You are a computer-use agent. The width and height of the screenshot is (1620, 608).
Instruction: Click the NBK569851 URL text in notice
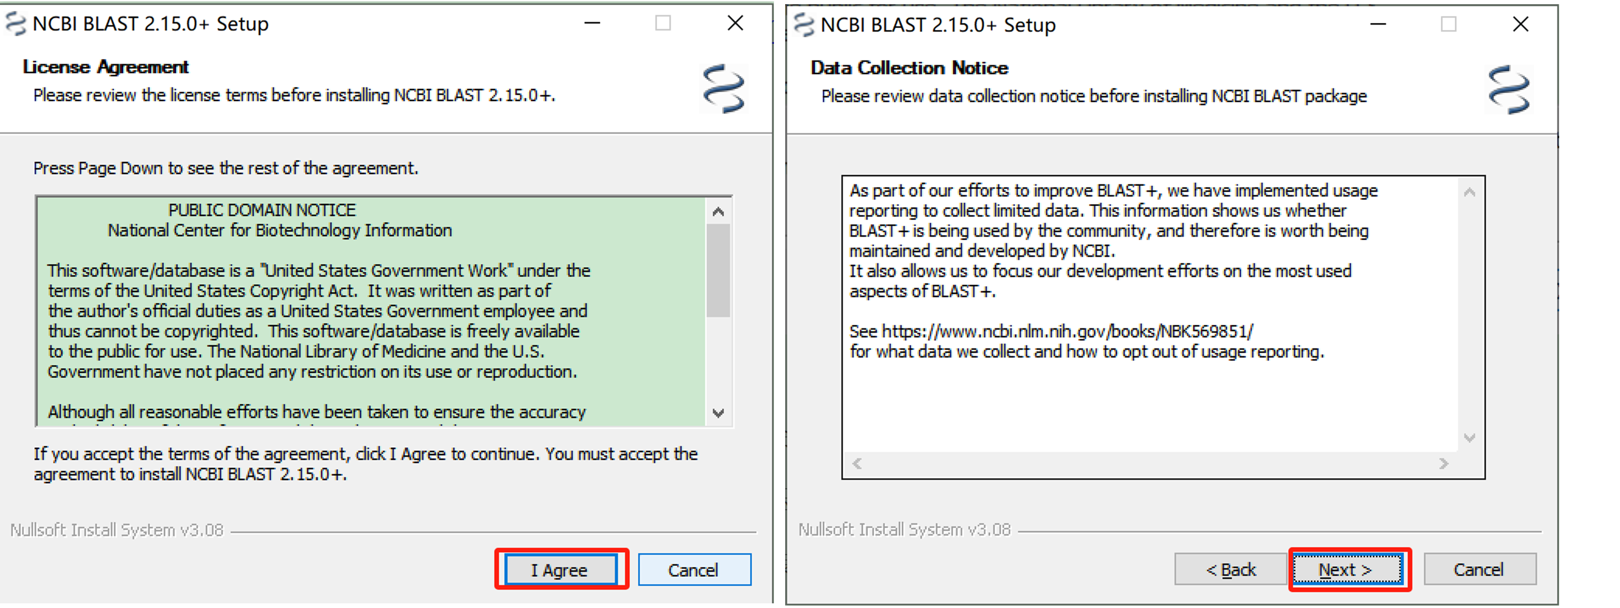click(1068, 331)
